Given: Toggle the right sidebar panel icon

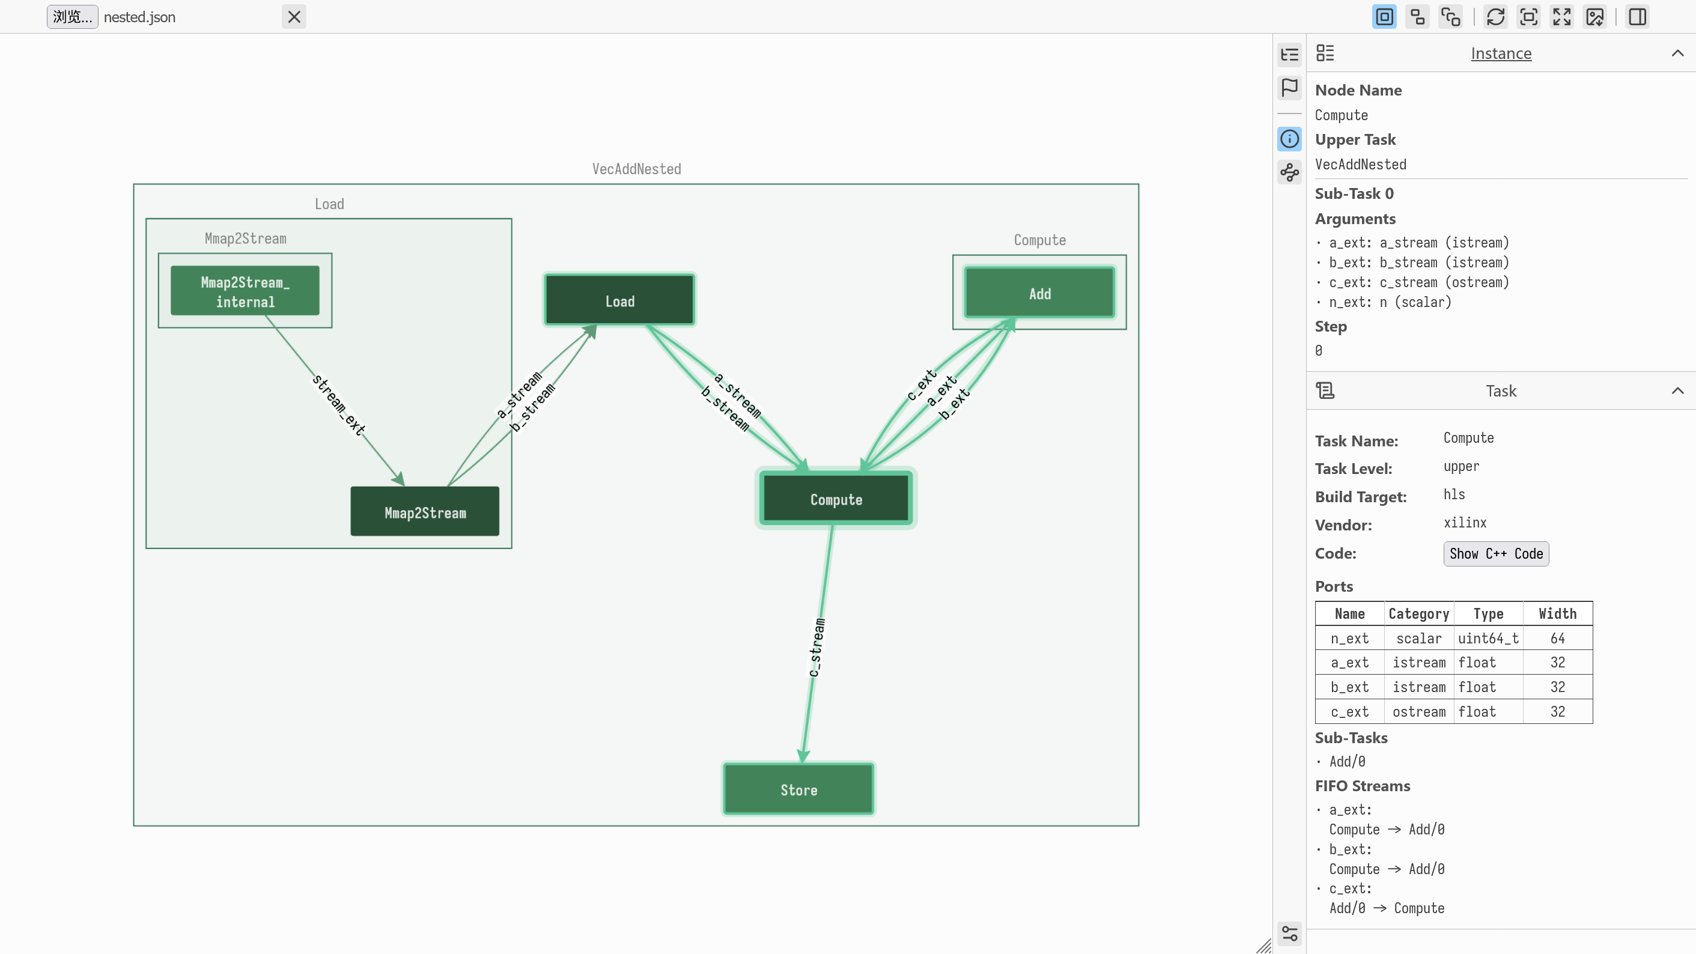Looking at the screenshot, I should click(1637, 17).
